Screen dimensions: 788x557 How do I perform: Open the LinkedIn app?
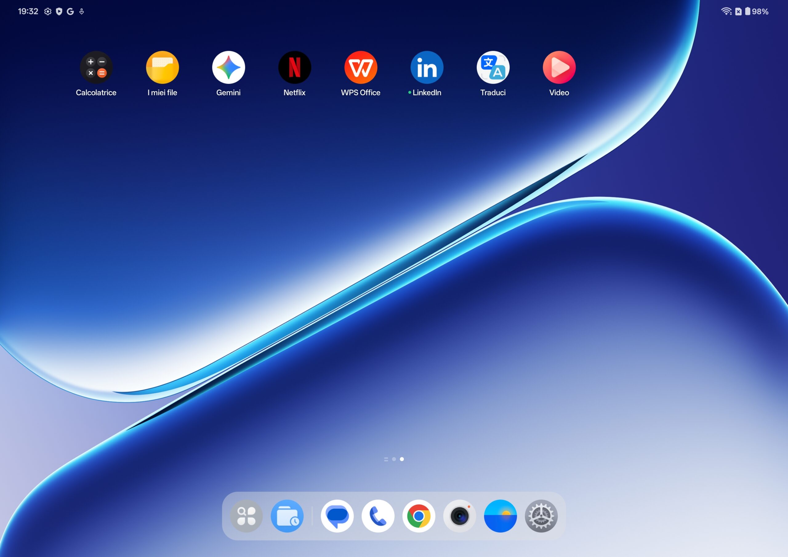click(427, 67)
